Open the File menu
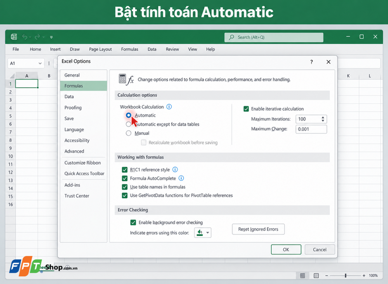This screenshot has width=388, height=284. click(x=16, y=49)
